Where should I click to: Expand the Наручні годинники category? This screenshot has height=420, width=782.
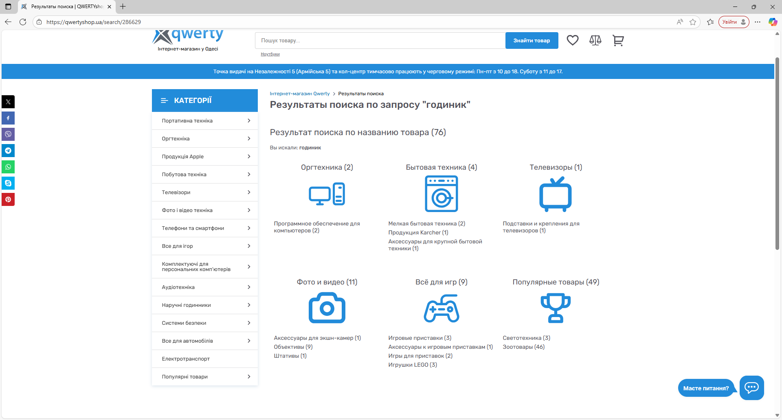coord(205,305)
